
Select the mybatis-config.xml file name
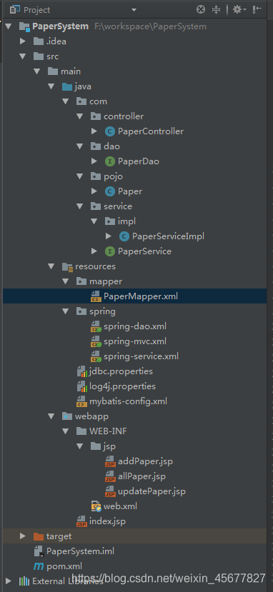(x=129, y=401)
